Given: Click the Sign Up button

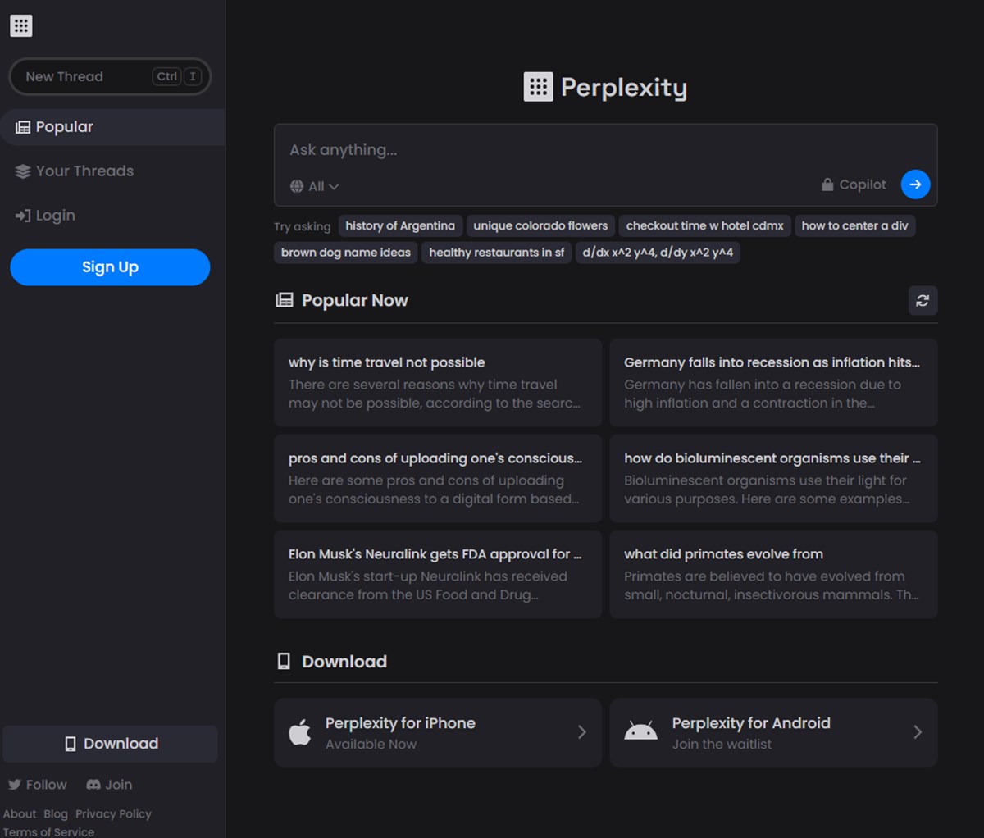Looking at the screenshot, I should point(110,267).
